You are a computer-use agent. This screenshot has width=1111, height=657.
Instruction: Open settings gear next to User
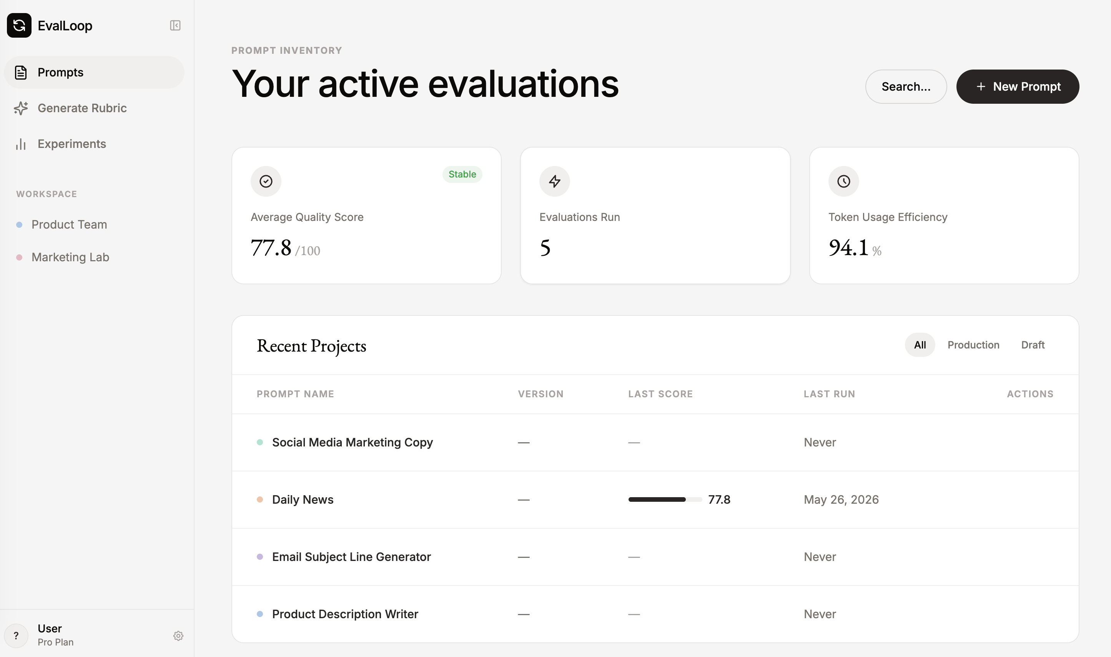(178, 636)
